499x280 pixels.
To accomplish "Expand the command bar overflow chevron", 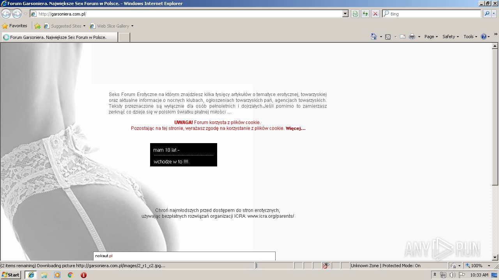I will pos(495,35).
